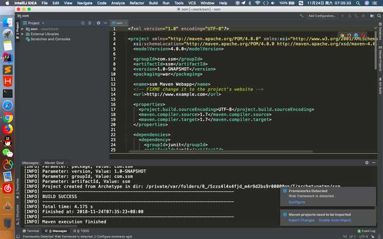Open NetEase Music from the Dock
The height and width of the screenshot is (239, 383).
tap(7, 188)
